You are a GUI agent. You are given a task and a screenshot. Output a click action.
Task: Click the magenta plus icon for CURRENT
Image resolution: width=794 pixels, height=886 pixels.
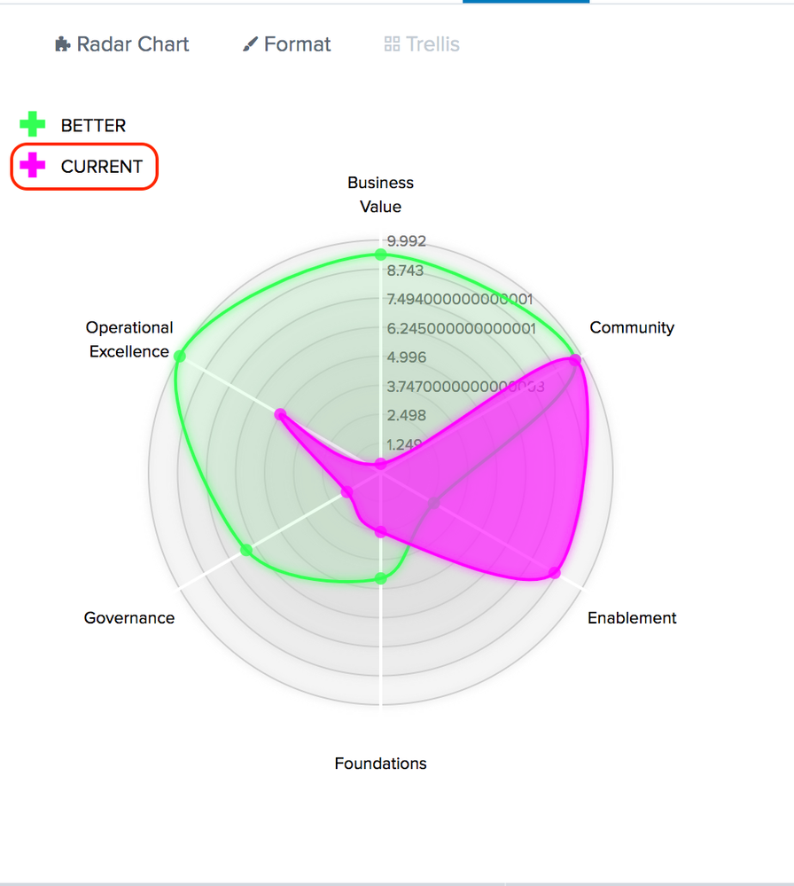coord(33,166)
